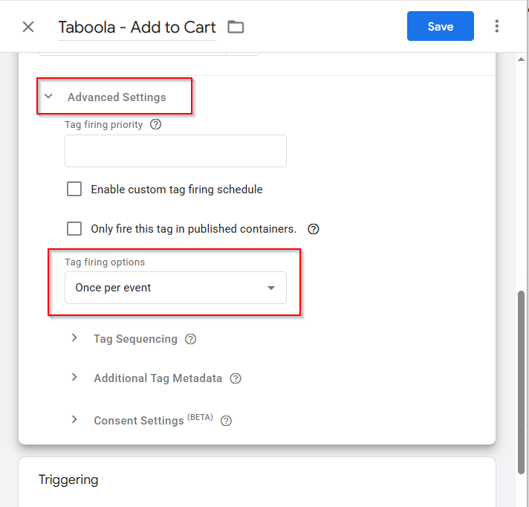This screenshot has height=507, width=529.
Task: Close the tag editor with the X icon
Action: pyautogui.click(x=28, y=27)
